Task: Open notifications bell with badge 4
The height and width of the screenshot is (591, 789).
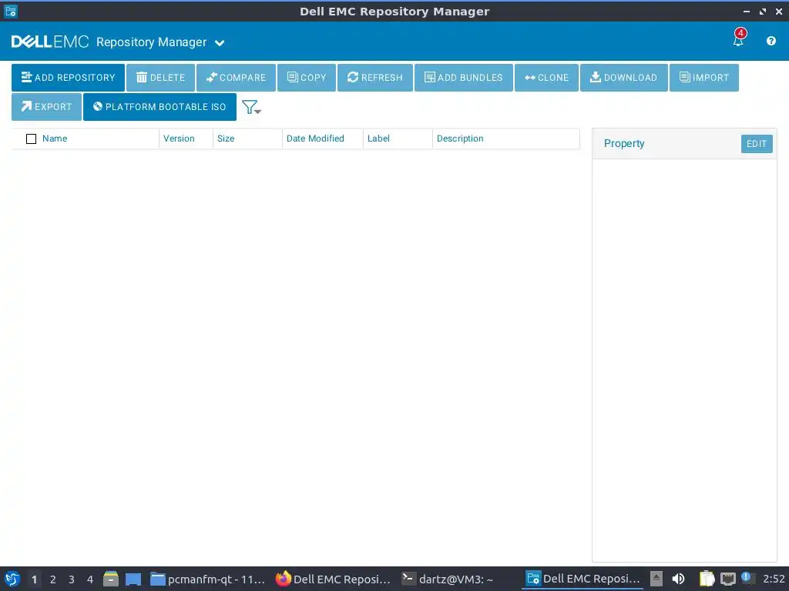Action: (x=739, y=38)
